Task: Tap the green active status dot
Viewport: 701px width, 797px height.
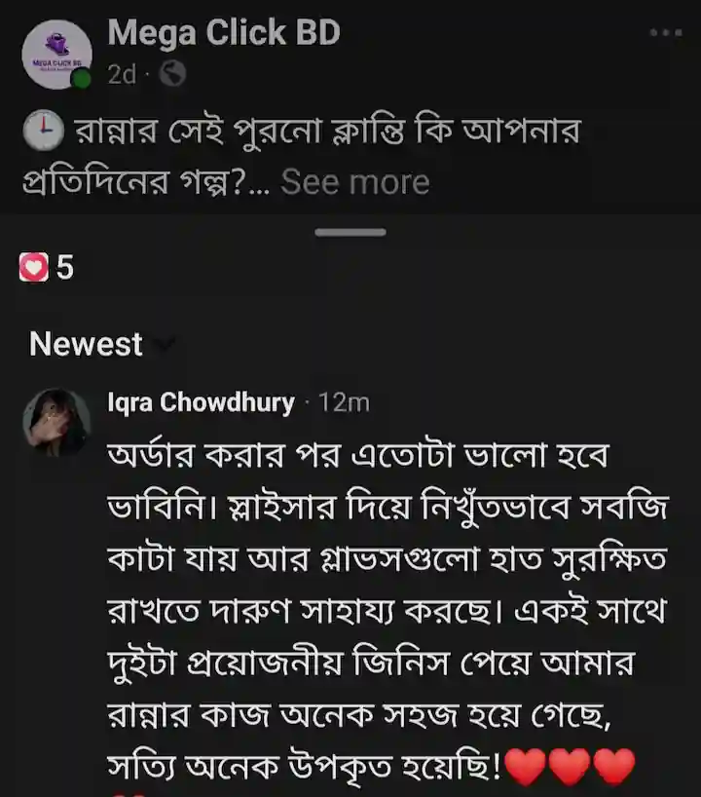Action: tap(82, 79)
